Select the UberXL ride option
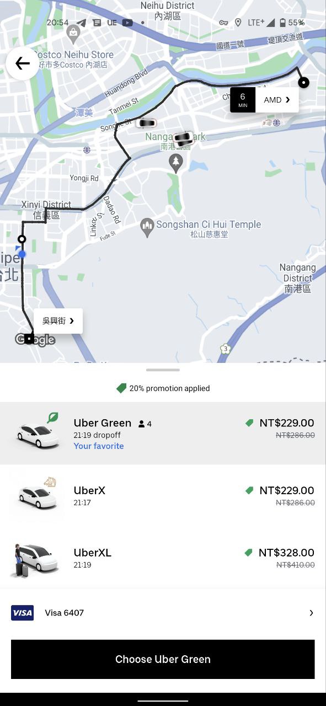Image resolution: width=326 pixels, height=706 pixels. click(x=163, y=558)
